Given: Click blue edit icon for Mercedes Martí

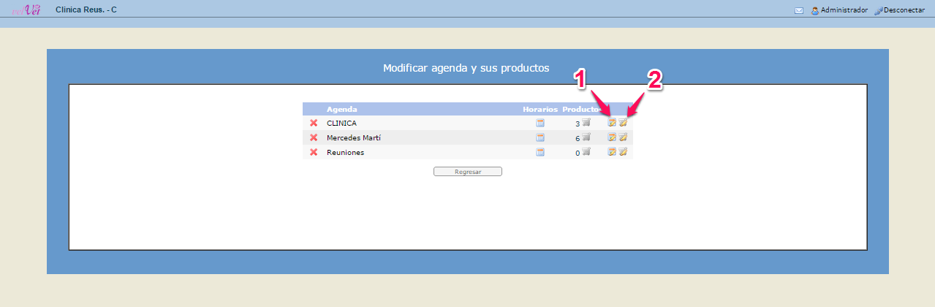Looking at the screenshot, I should (x=612, y=137).
